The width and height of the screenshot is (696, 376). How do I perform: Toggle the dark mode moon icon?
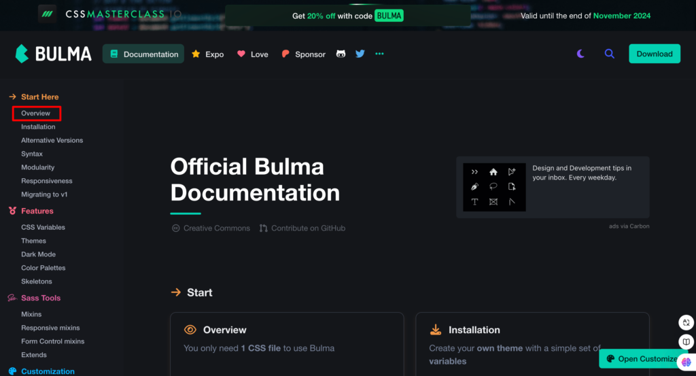coord(580,54)
